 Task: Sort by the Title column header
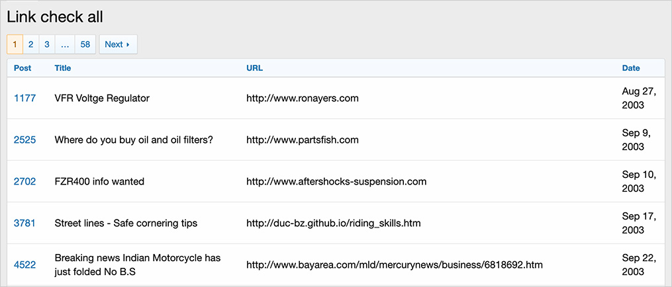click(x=63, y=68)
